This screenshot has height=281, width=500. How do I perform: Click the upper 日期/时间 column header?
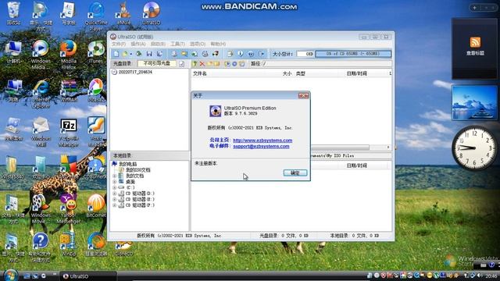pyautogui.click(x=356, y=73)
